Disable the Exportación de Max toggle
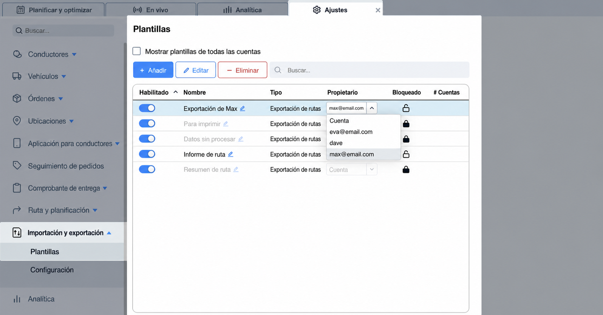The height and width of the screenshot is (315, 603). (147, 108)
